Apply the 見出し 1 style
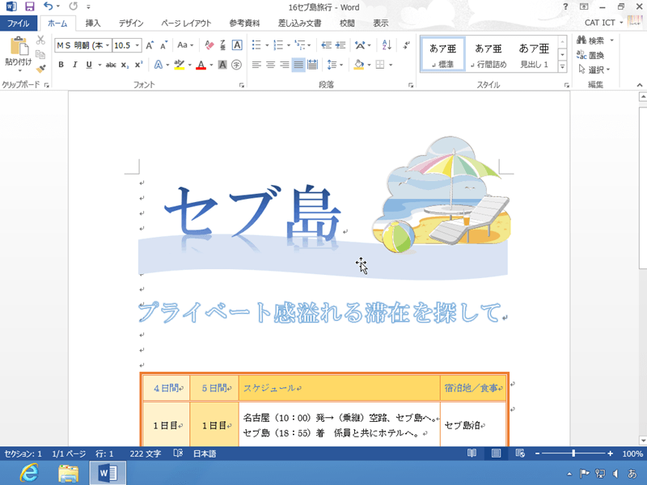Viewport: 647px width, 485px height. tap(535, 53)
